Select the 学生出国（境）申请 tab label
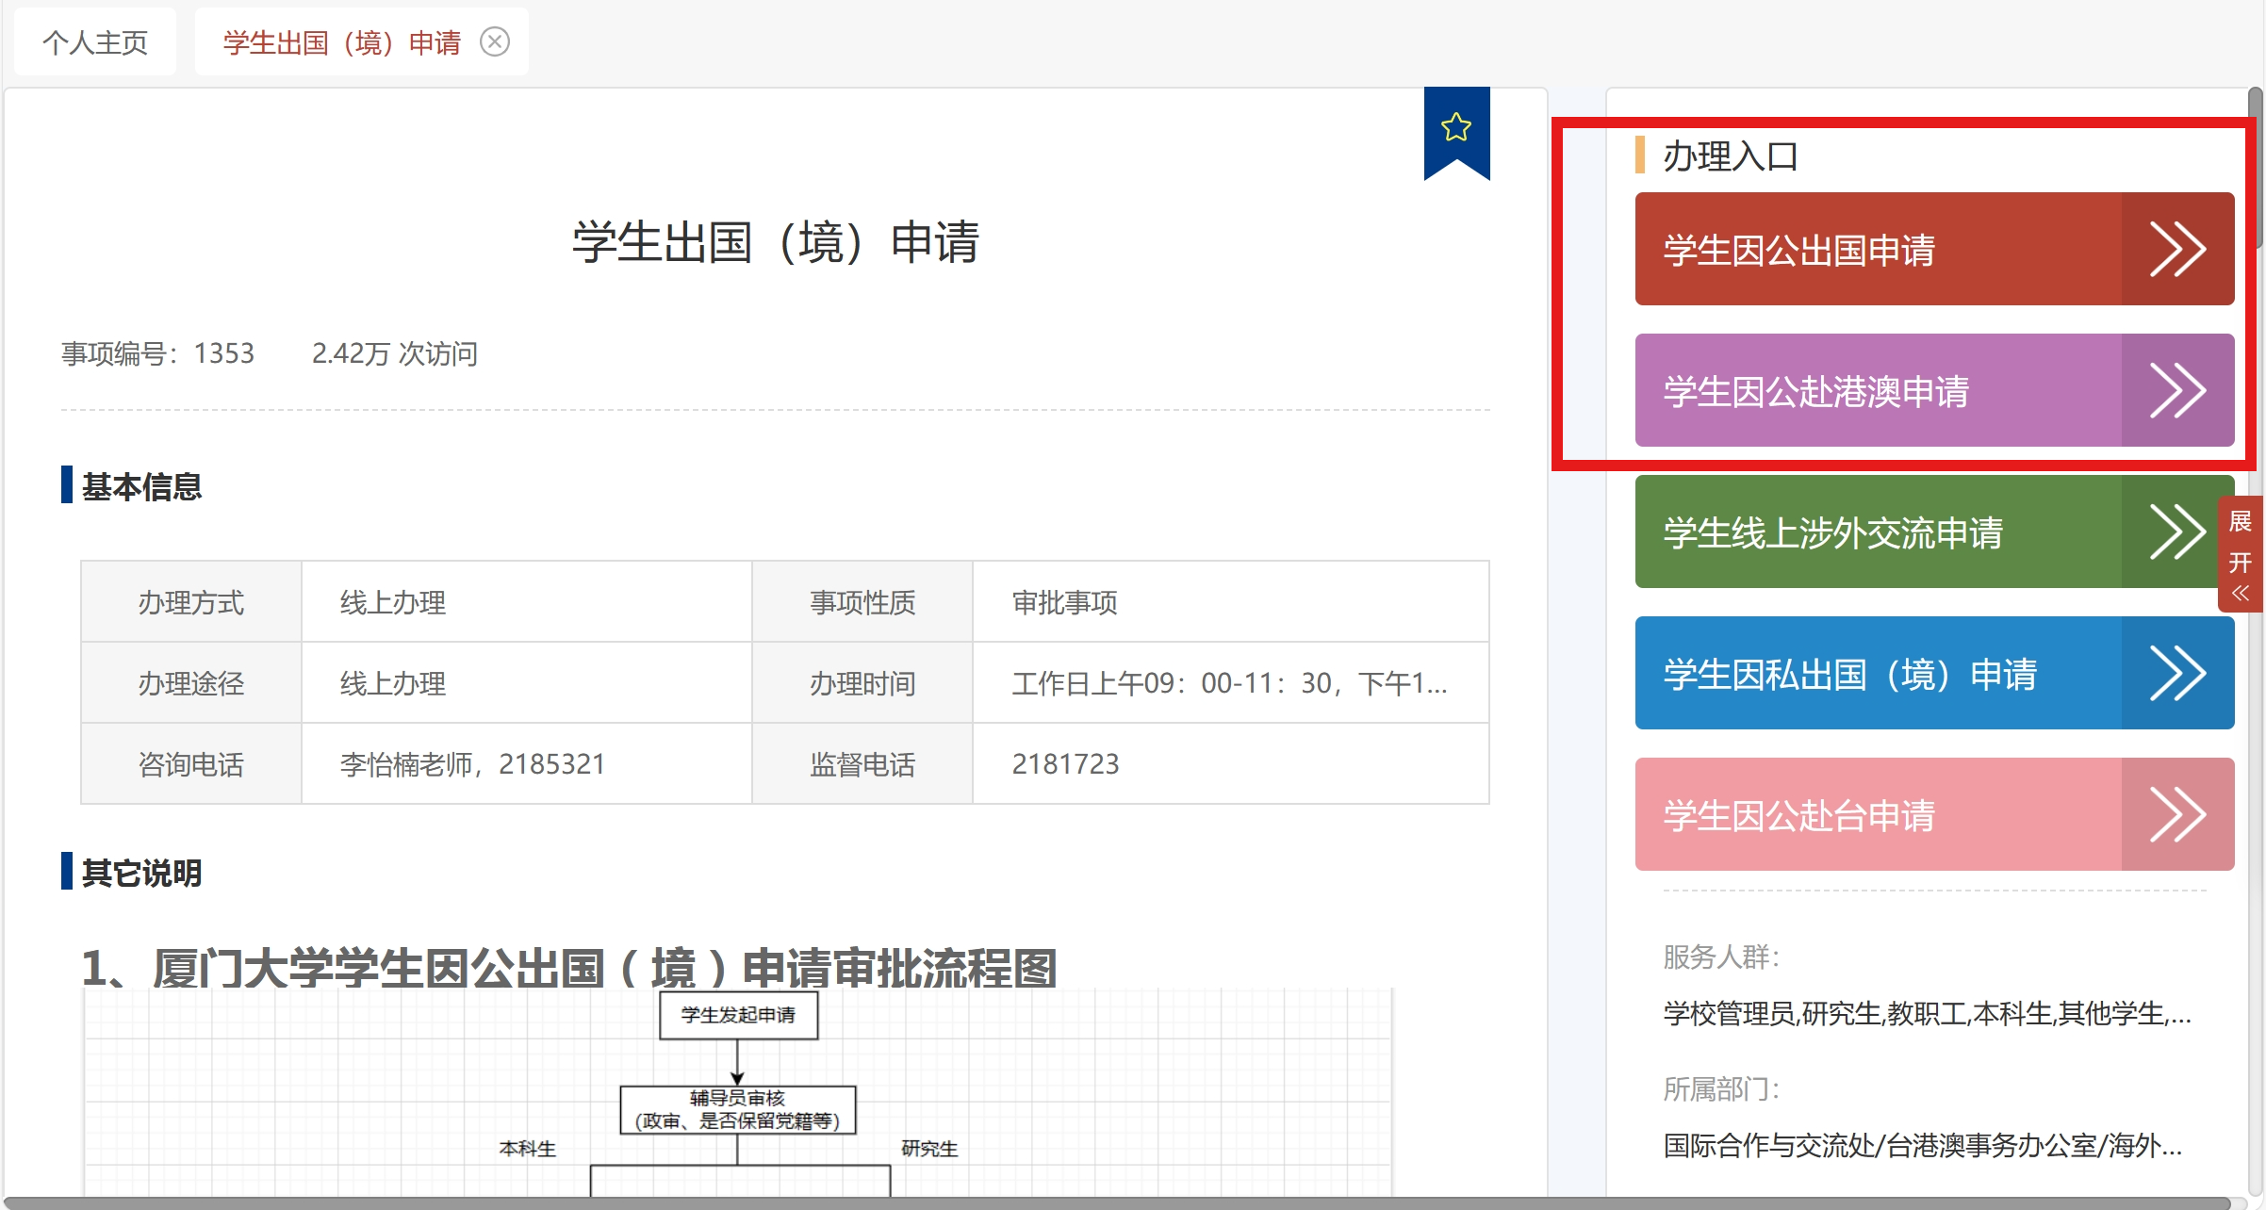This screenshot has width=2266, height=1210. [342, 42]
